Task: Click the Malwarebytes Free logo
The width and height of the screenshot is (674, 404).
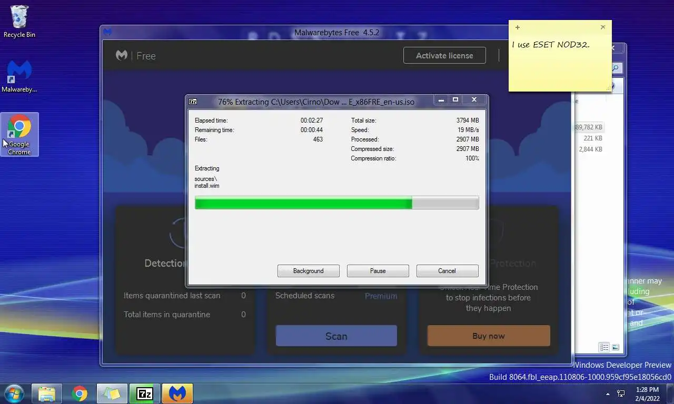Action: [136, 56]
